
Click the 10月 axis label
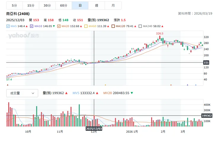click(28, 132)
